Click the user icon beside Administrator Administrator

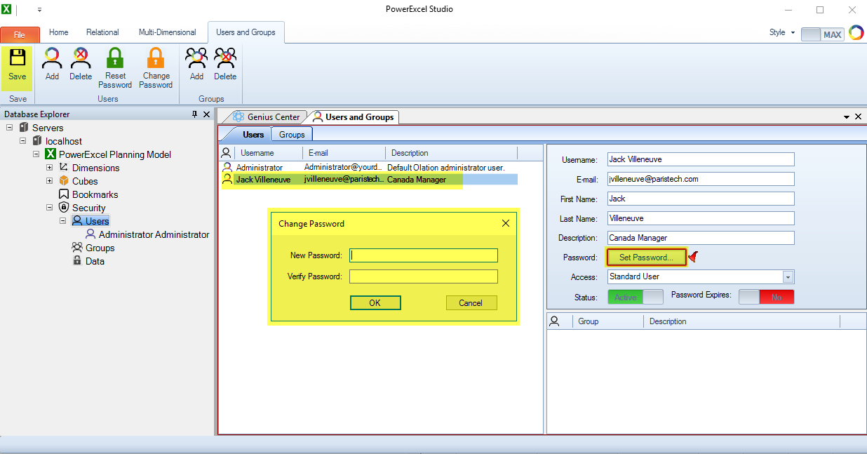90,234
